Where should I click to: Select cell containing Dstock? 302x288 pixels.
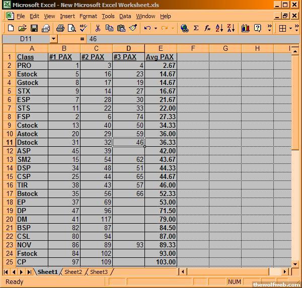pos(32,142)
